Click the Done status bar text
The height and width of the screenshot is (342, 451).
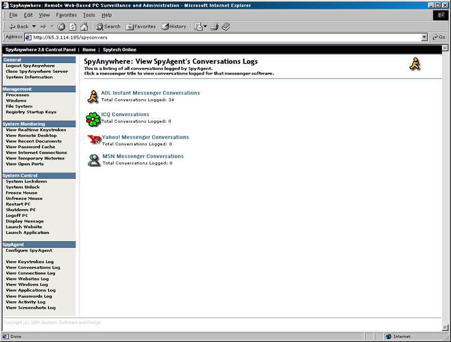16,336
